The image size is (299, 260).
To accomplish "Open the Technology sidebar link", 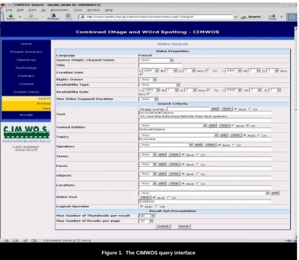I will (26, 68).
